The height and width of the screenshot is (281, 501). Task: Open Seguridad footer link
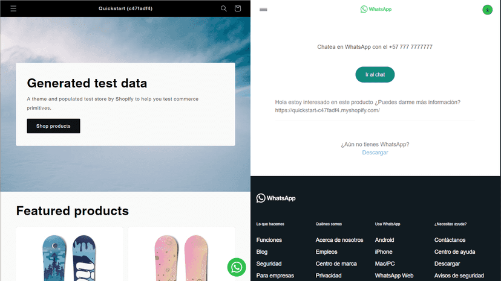[x=269, y=264]
